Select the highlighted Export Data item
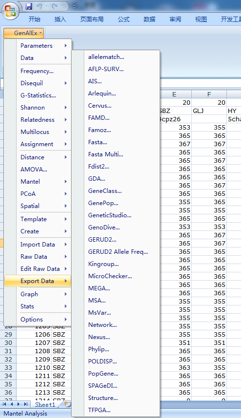This screenshot has width=241, height=418. [37, 281]
